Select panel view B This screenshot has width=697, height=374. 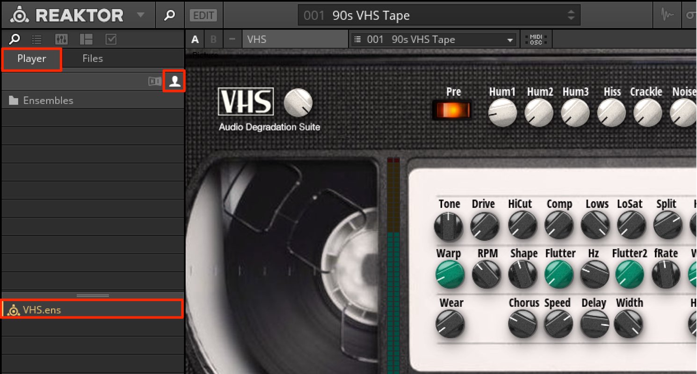click(213, 40)
